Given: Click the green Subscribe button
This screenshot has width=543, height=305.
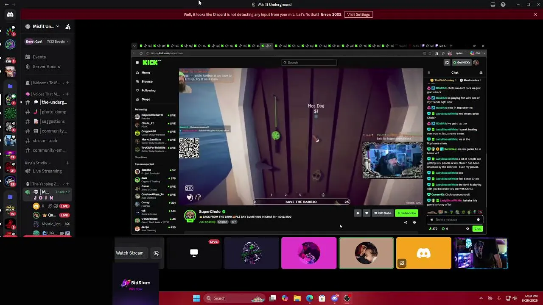Looking at the screenshot, I should coord(406,213).
